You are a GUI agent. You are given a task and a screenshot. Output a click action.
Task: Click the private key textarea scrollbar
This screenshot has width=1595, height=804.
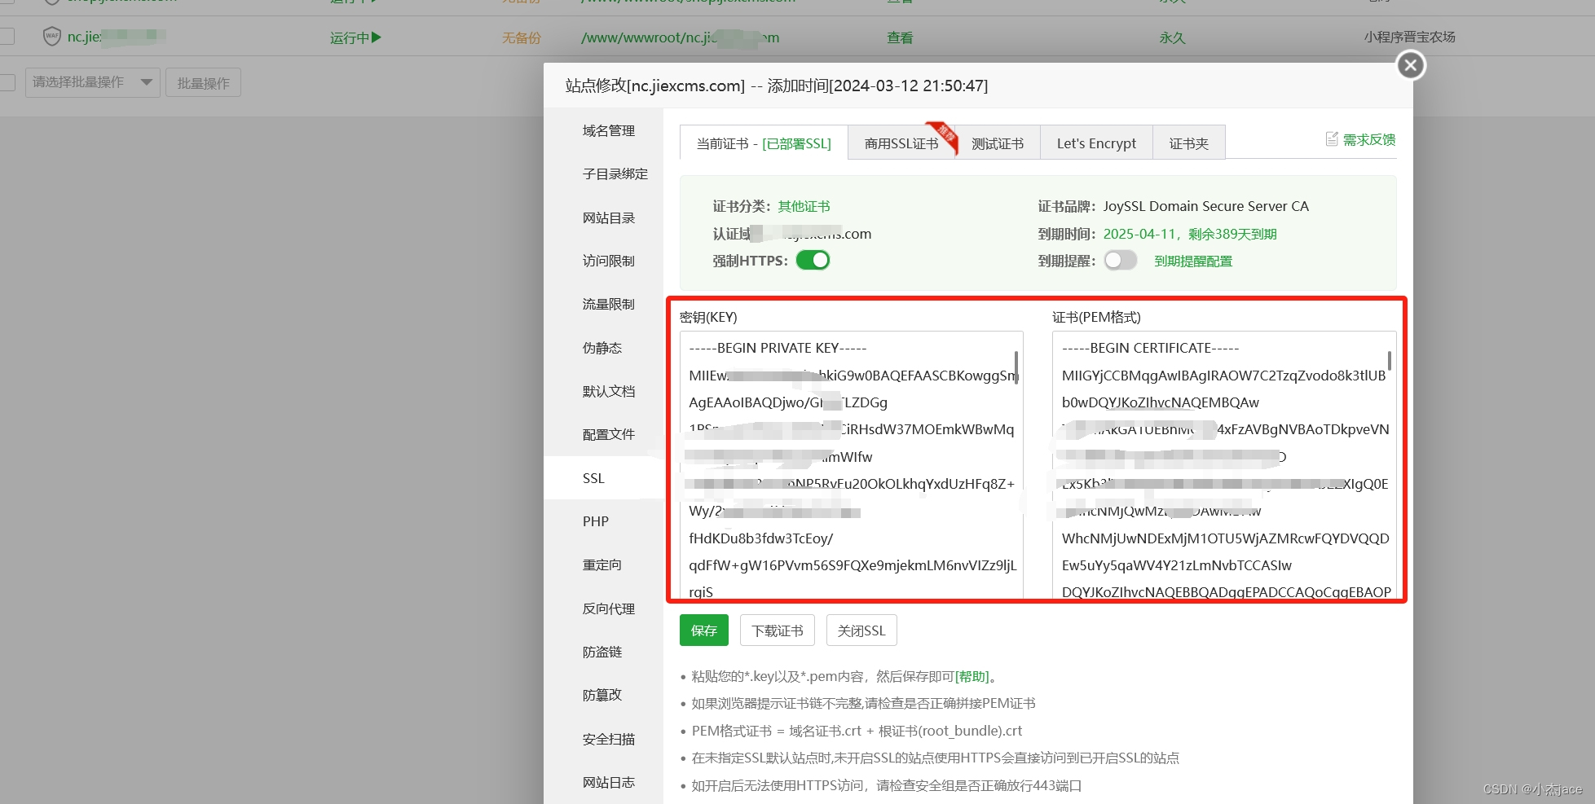pyautogui.click(x=1016, y=367)
